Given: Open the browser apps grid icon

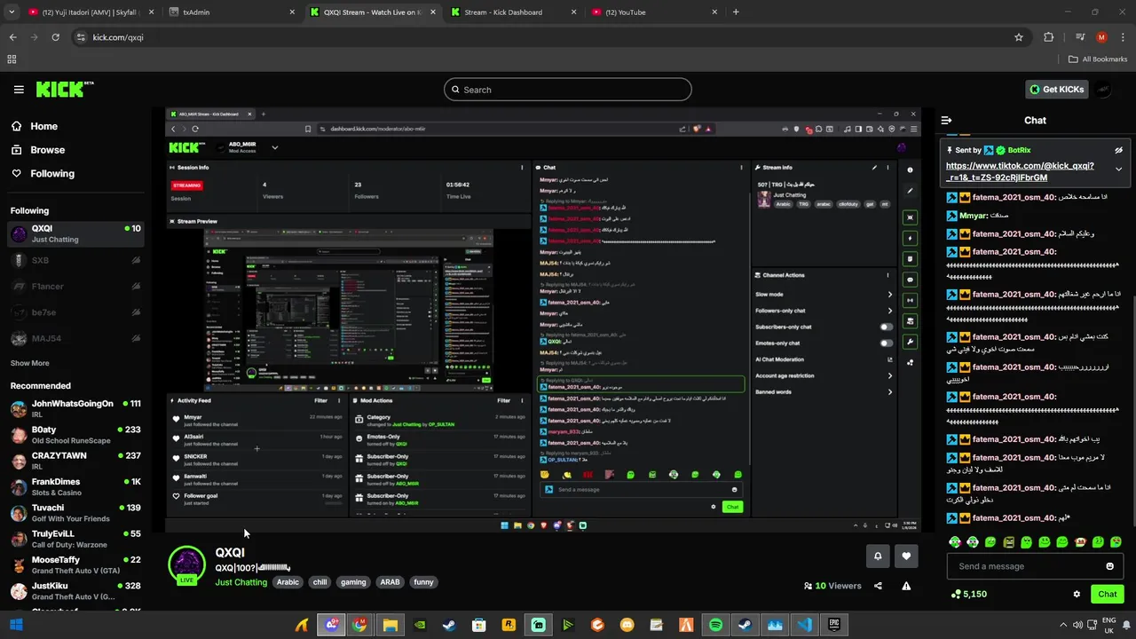Looking at the screenshot, I should coord(12,59).
